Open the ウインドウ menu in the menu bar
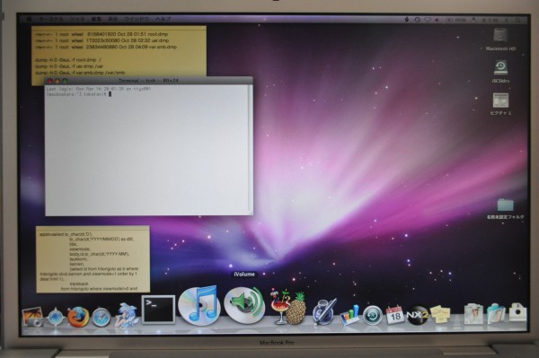 point(137,19)
